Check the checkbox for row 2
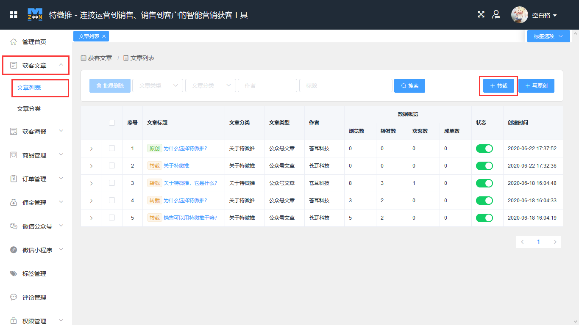Image resolution: width=579 pixels, height=325 pixels. pos(112,165)
